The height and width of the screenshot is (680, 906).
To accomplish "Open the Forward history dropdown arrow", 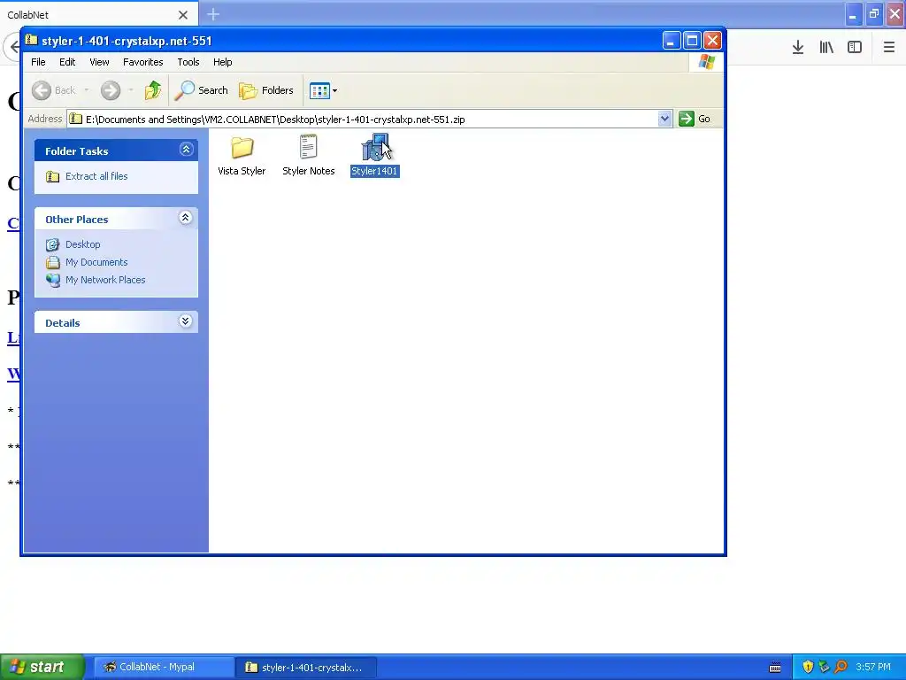I will click(131, 90).
